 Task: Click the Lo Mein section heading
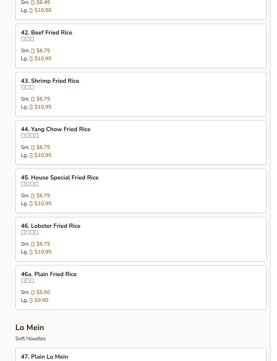[30, 327]
